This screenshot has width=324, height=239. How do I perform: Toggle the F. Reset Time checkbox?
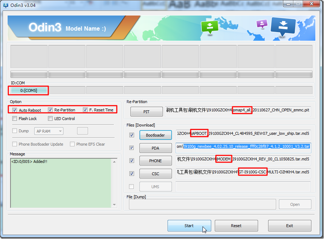click(x=85, y=110)
